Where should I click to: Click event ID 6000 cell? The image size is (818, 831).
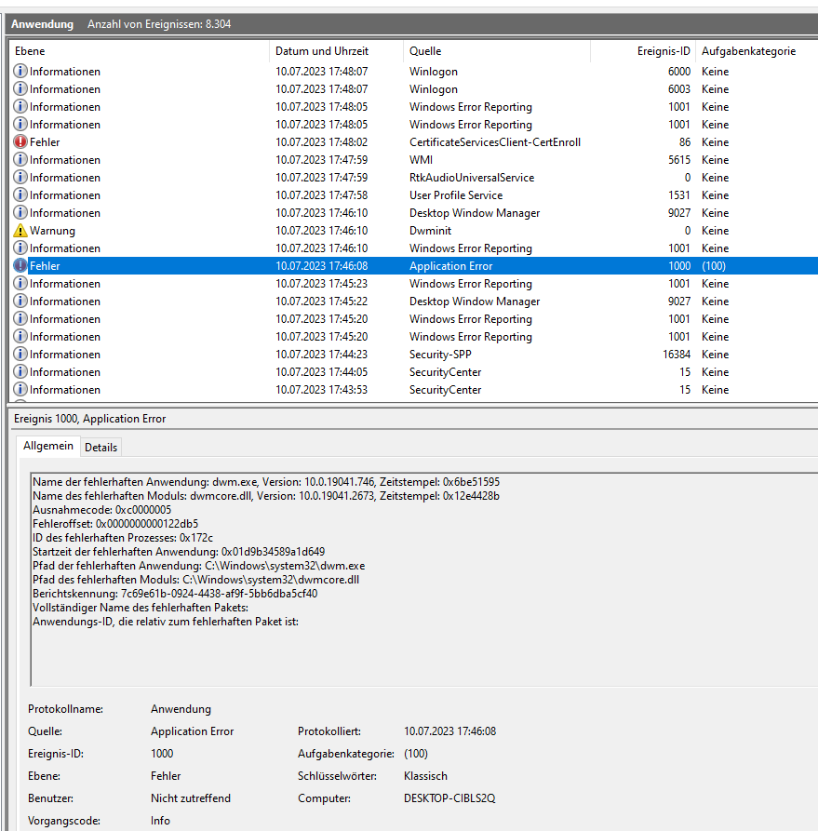[x=679, y=71]
